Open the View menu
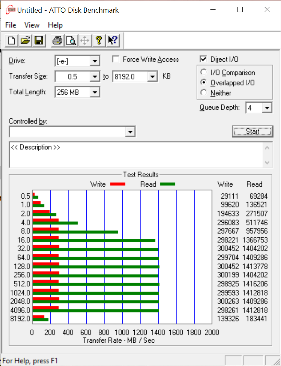Screen dimensions: 281x366 [x=32, y=25]
